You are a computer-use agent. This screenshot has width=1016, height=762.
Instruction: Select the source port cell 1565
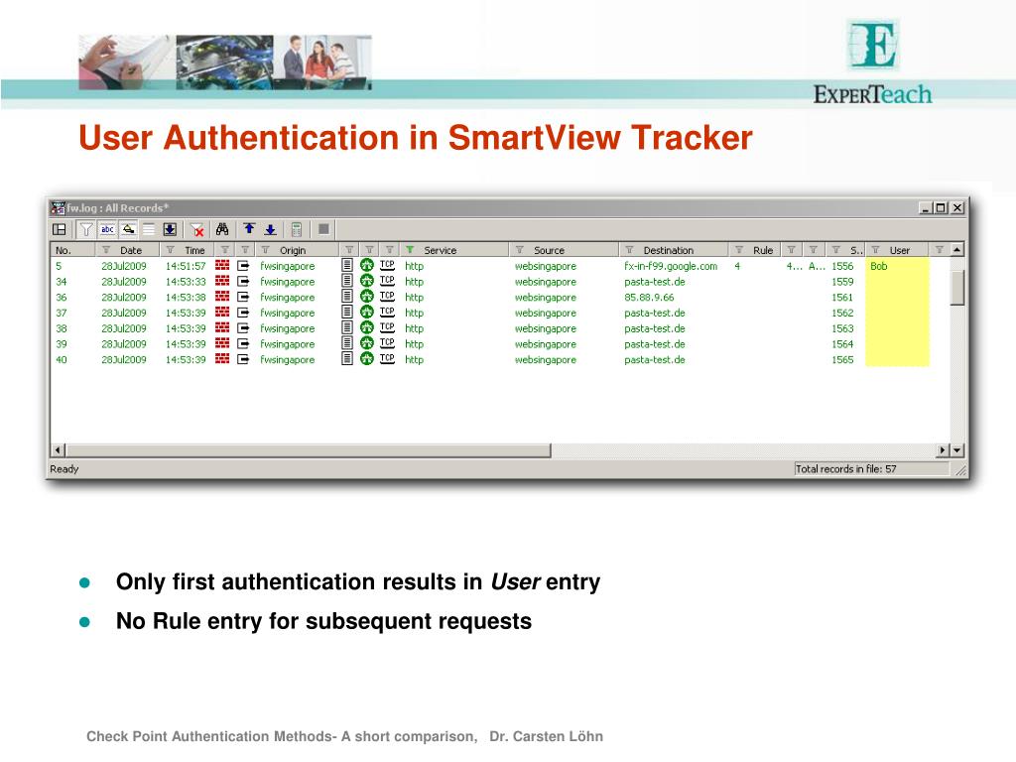(842, 359)
